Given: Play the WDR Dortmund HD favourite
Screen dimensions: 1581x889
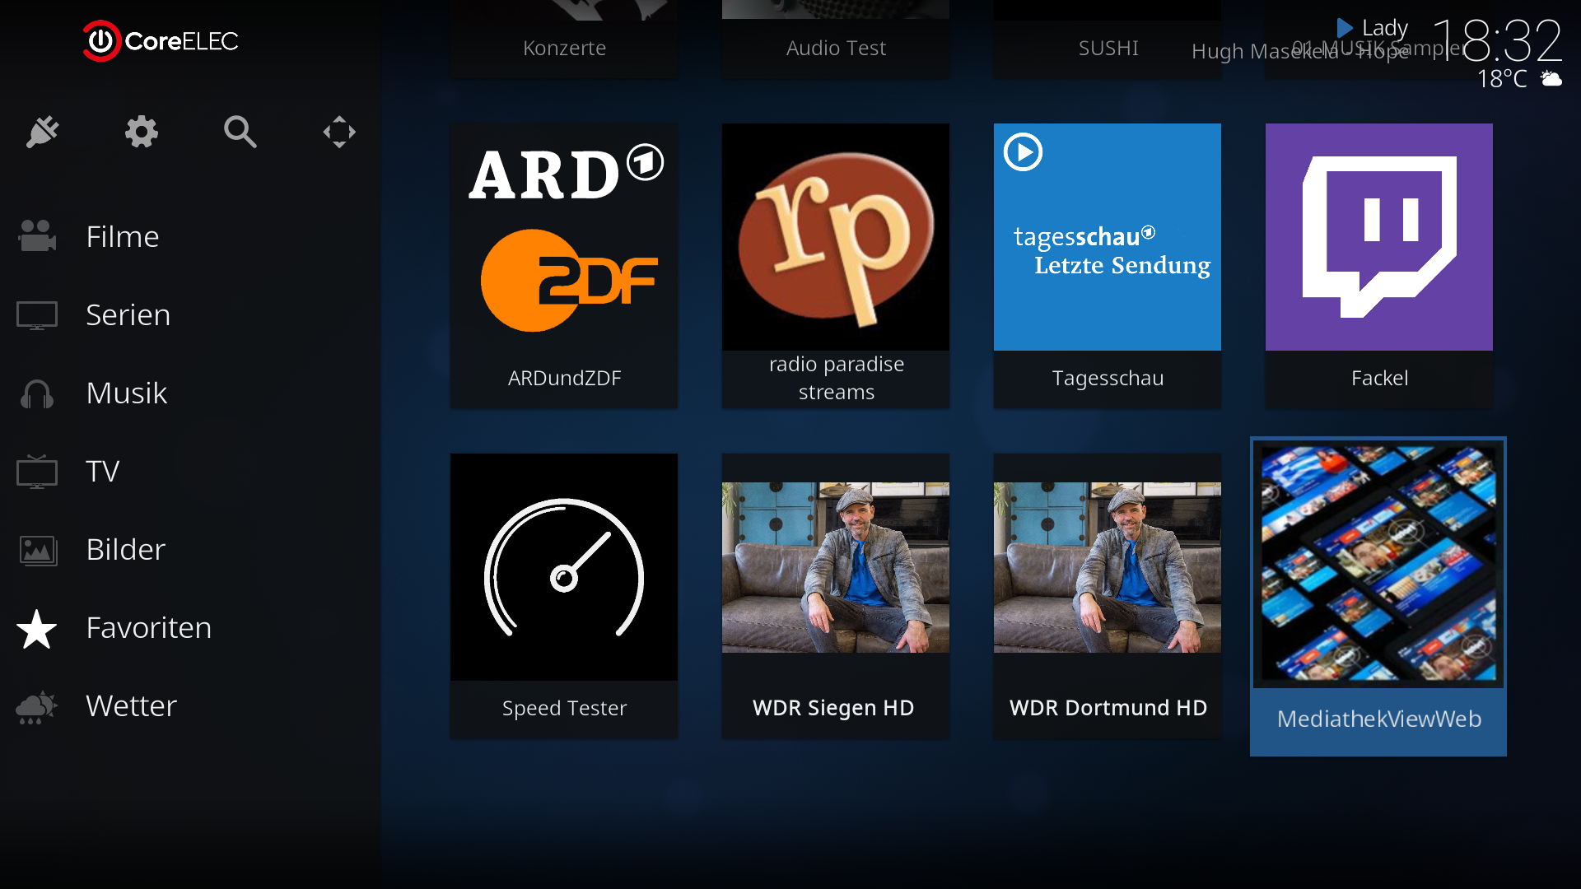Looking at the screenshot, I should [x=1108, y=595].
